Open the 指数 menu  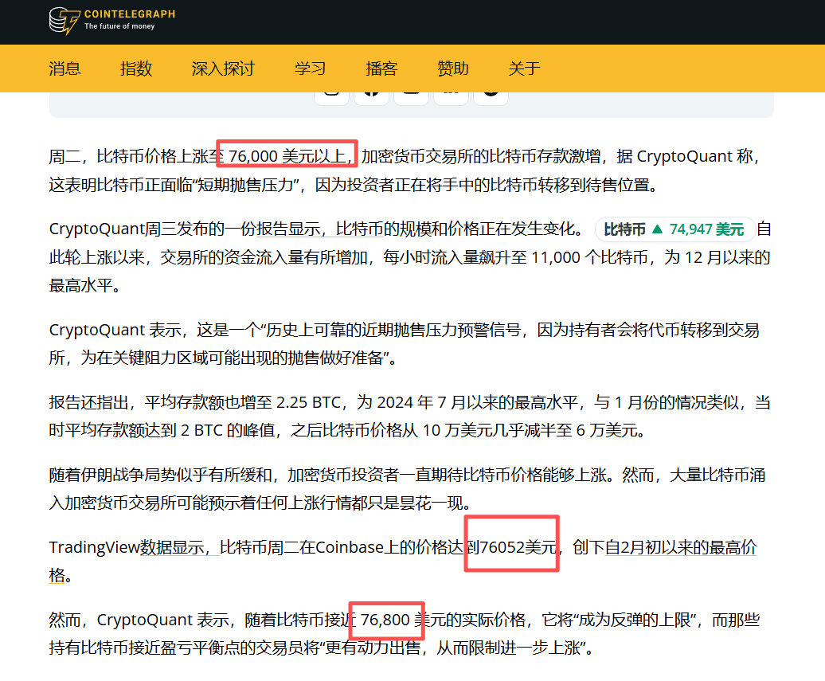point(136,68)
